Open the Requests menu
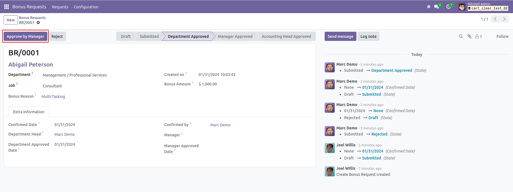The height and width of the screenshot is (192, 513). point(60,7)
